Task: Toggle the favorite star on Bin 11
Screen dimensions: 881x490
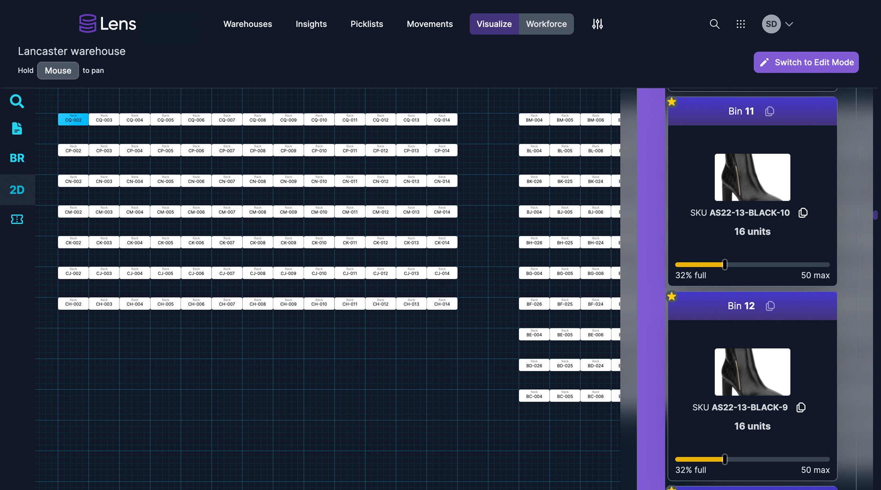Action: tap(672, 102)
